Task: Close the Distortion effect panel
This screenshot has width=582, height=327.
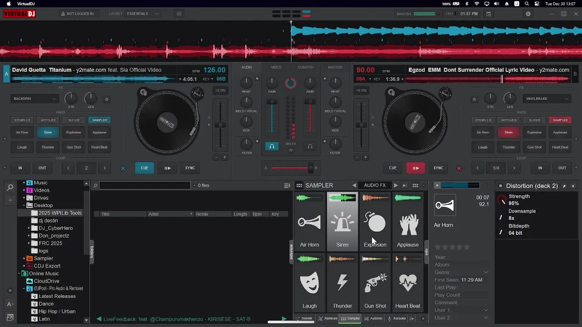Action: 573,186
